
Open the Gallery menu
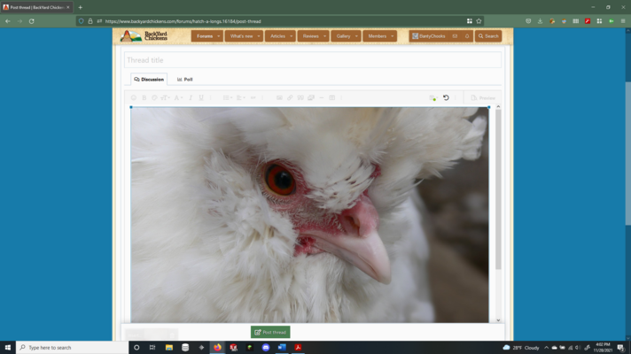coord(343,36)
